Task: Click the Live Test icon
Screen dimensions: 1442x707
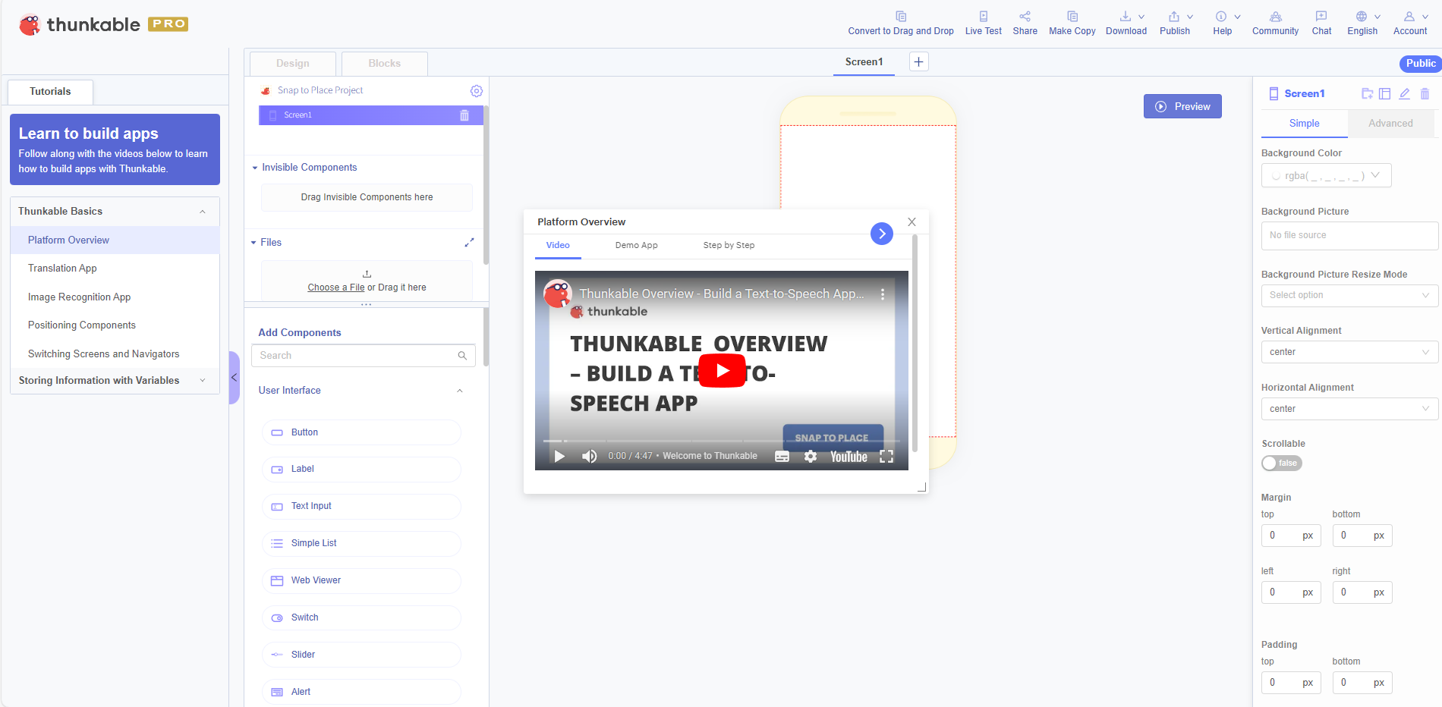Action: point(983,17)
